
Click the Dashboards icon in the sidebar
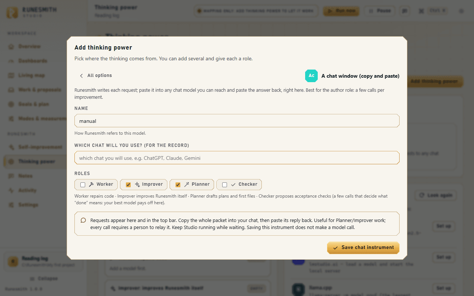pyautogui.click(x=11, y=61)
